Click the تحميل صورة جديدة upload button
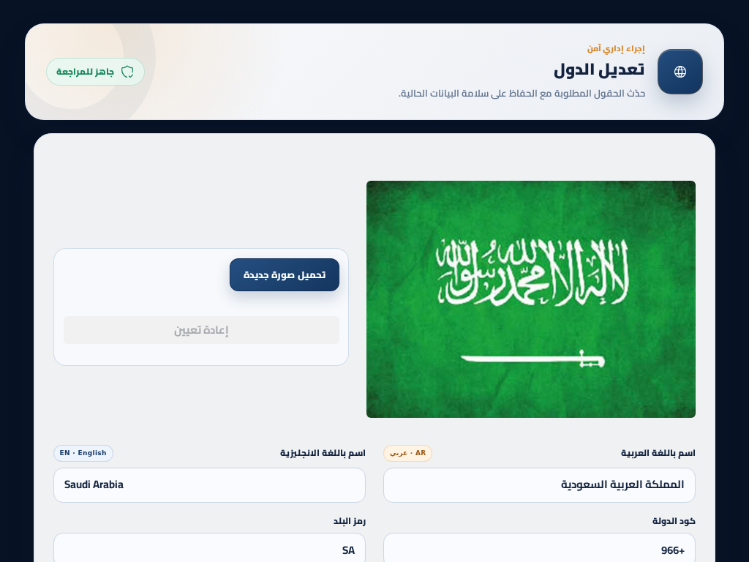The image size is (749, 562). pos(285,275)
